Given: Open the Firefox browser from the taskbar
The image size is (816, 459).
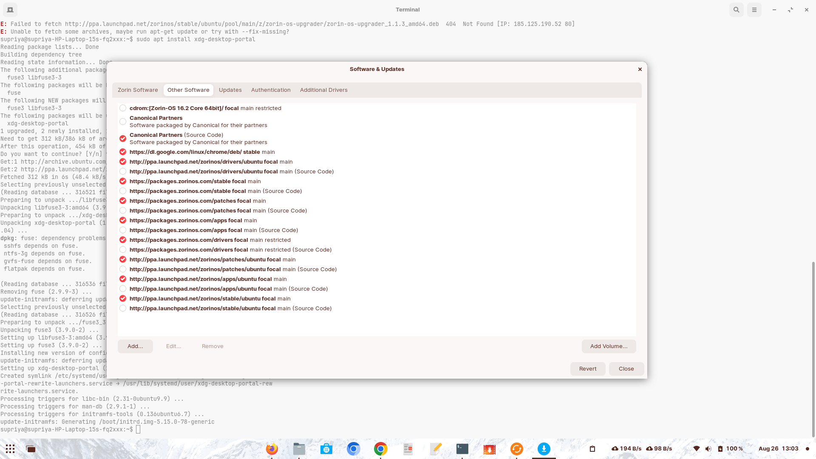Looking at the screenshot, I should click(272, 449).
